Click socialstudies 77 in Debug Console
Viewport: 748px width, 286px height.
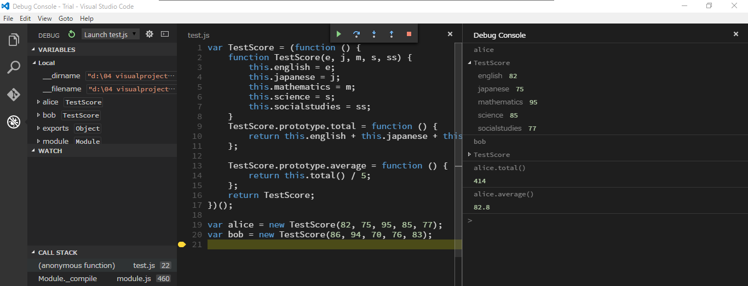click(507, 129)
